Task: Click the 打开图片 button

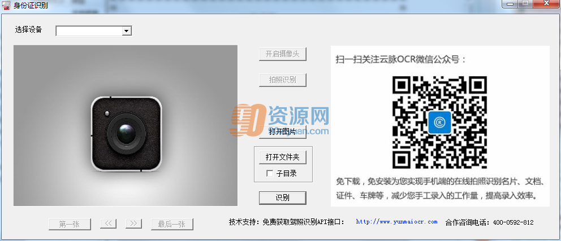Action: point(283,132)
